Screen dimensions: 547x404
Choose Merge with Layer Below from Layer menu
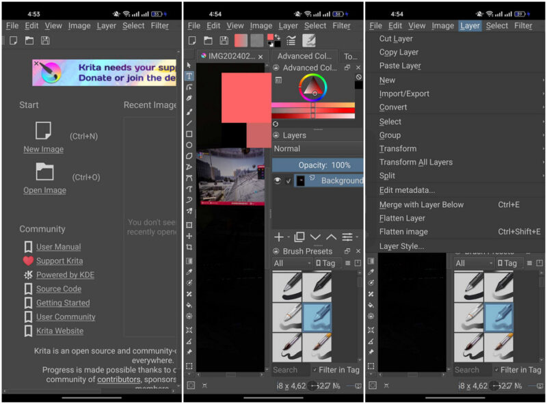click(x=421, y=204)
